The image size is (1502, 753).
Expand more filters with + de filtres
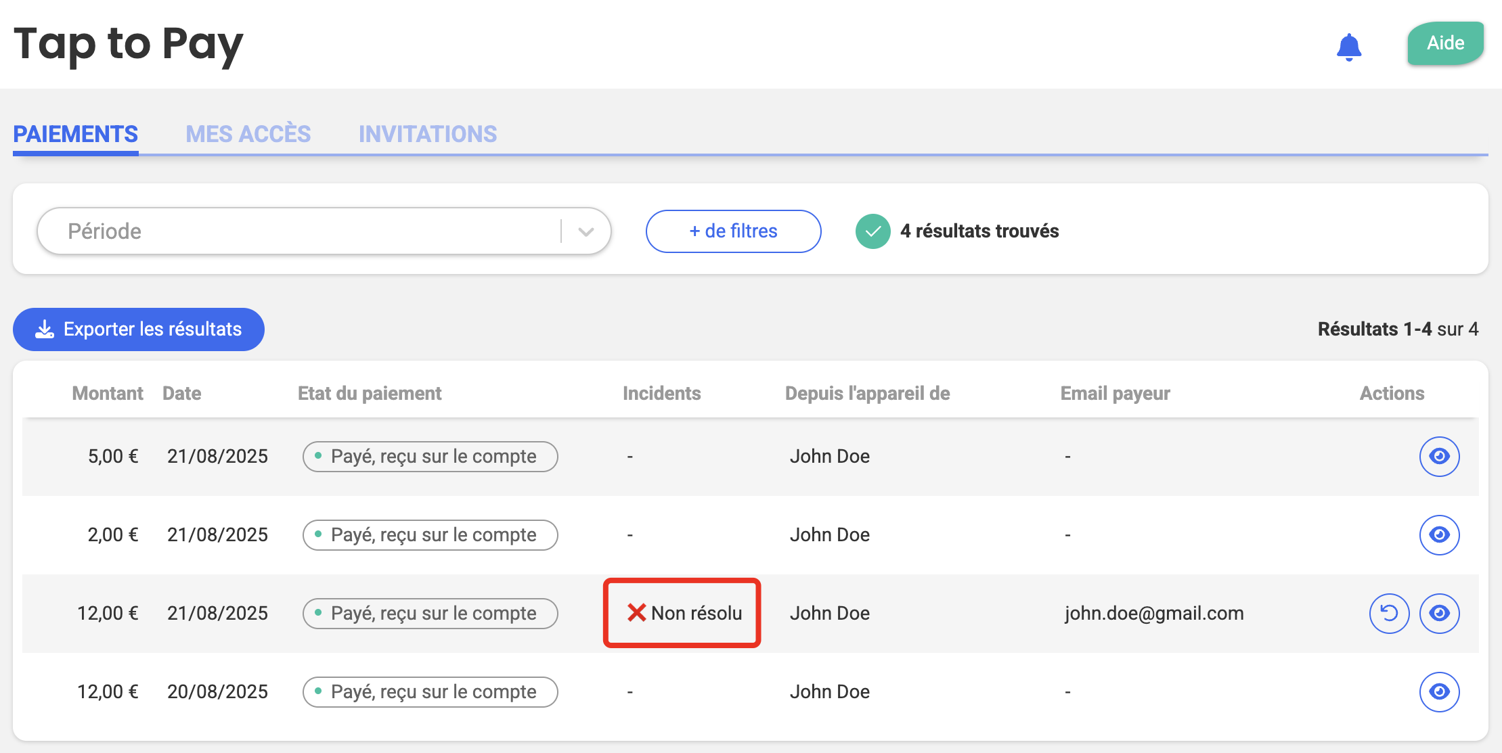coord(733,231)
